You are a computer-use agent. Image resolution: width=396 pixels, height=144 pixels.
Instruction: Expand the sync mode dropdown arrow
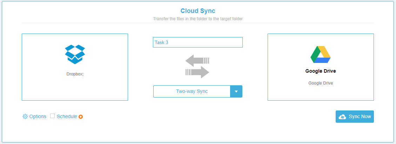236,91
